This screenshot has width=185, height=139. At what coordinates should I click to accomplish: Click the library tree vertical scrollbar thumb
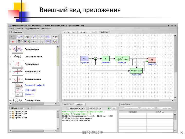point(58,57)
